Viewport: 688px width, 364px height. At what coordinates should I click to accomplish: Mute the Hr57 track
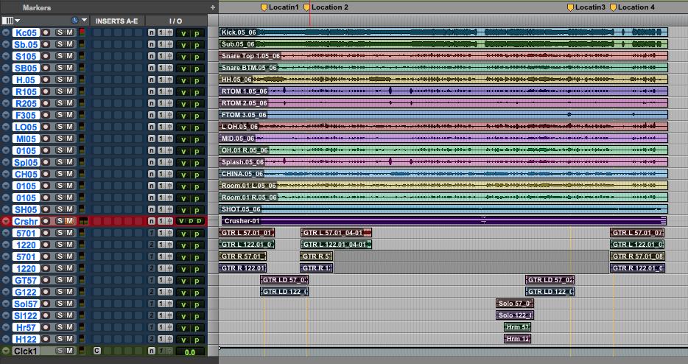click(x=69, y=327)
